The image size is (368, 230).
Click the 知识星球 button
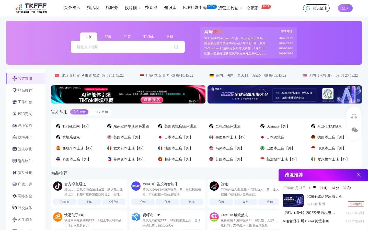click(x=316, y=8)
